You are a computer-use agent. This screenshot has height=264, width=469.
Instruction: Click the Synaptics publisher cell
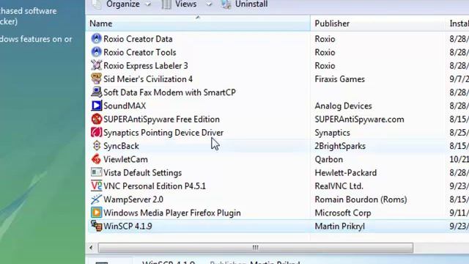[x=332, y=133]
